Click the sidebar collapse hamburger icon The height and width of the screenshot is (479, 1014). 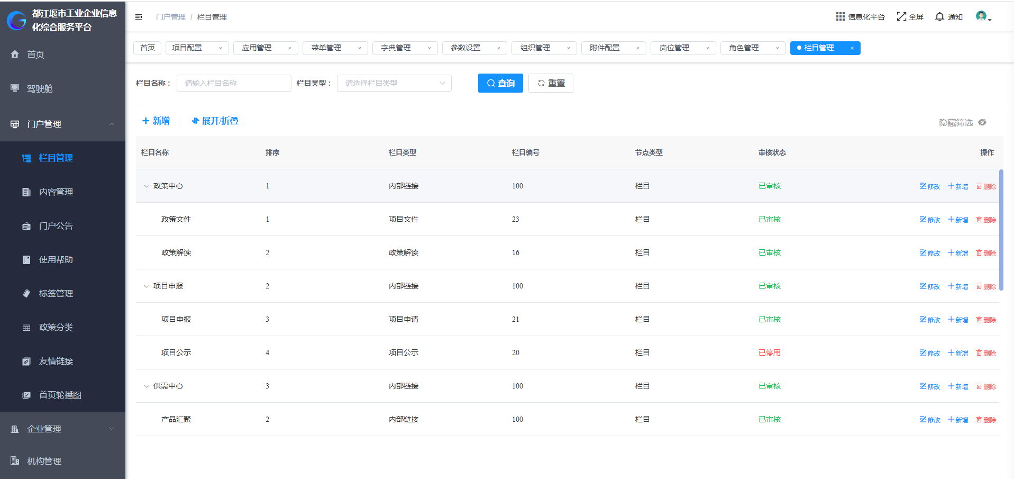tap(139, 17)
